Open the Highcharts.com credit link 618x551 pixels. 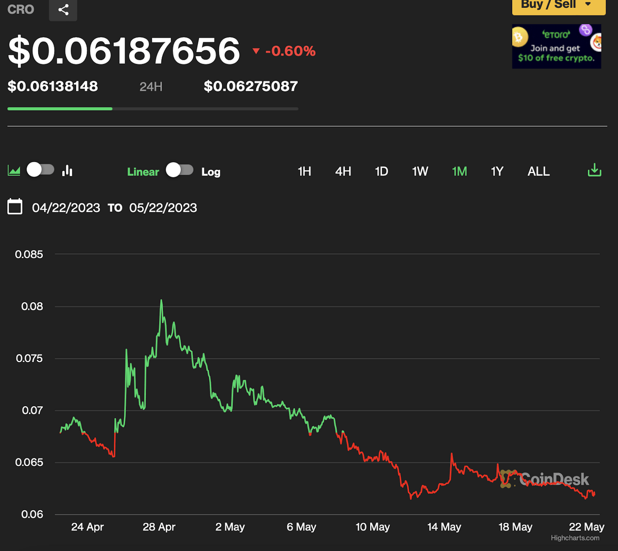point(575,538)
